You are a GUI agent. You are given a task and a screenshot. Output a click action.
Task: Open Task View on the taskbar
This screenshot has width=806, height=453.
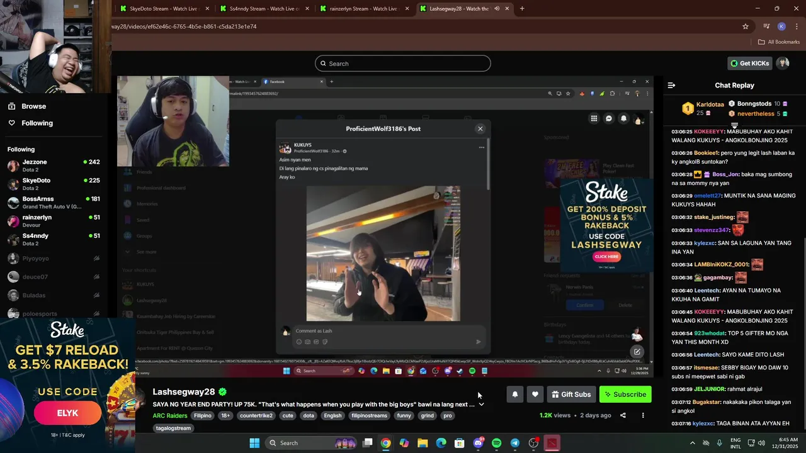(368, 443)
